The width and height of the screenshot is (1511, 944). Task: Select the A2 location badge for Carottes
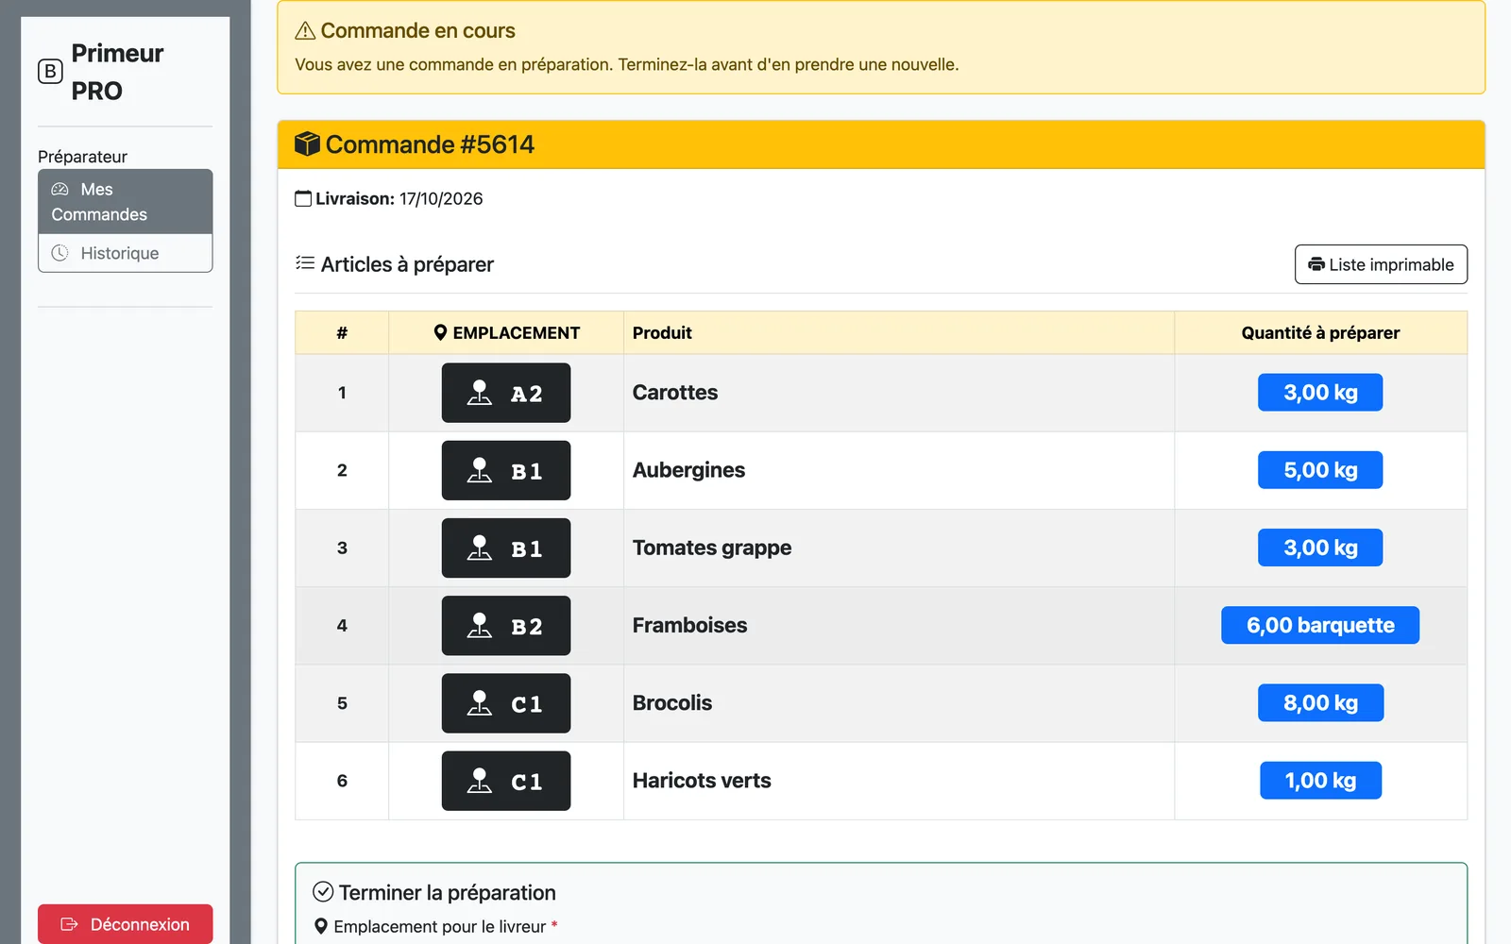[x=506, y=393]
